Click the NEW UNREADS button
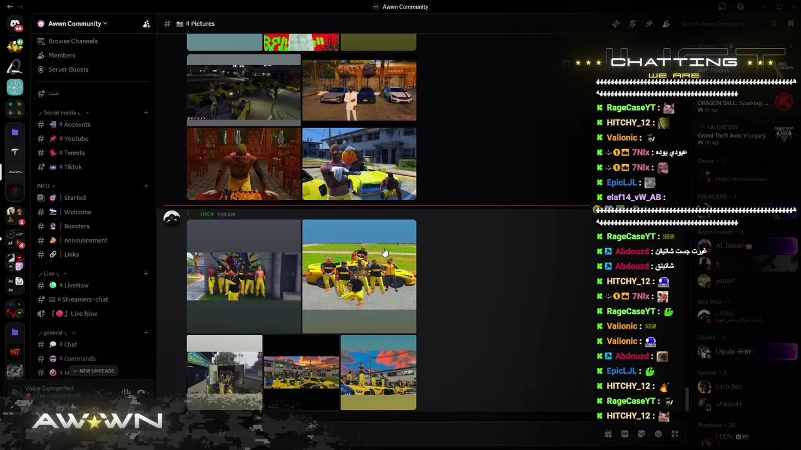 click(x=93, y=371)
